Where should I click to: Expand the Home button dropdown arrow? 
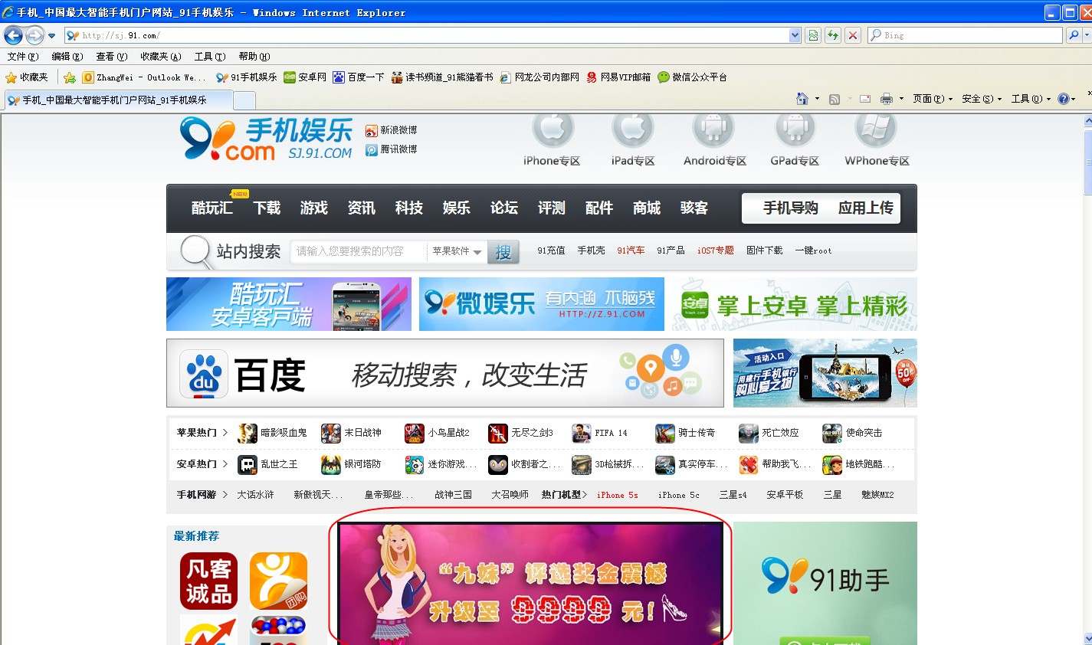pyautogui.click(x=817, y=99)
